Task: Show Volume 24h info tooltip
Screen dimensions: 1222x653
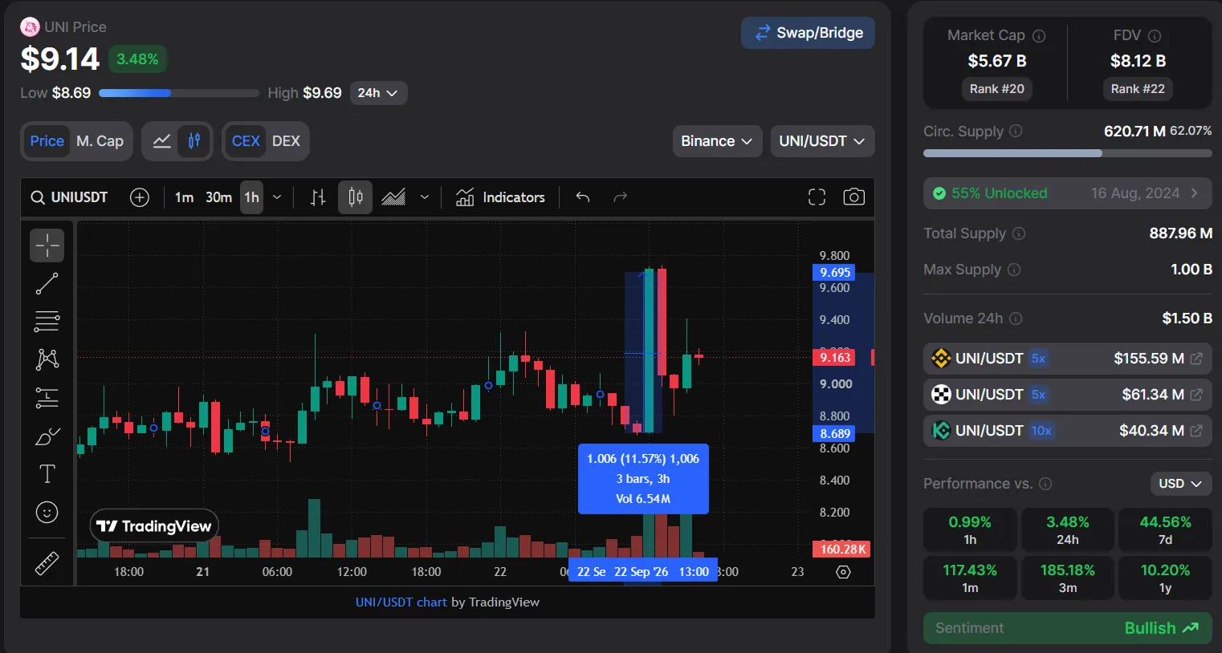Action: pyautogui.click(x=1016, y=318)
